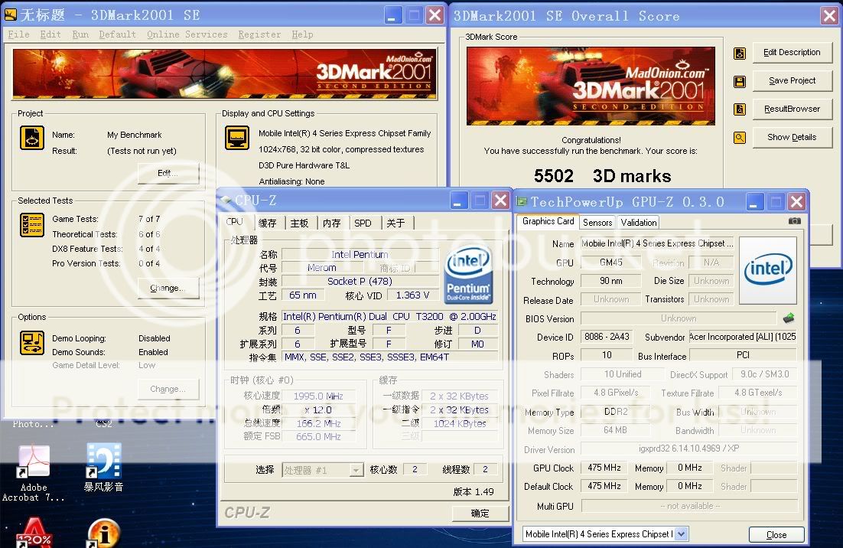Click the icon next to ResultBrowser

(740, 109)
